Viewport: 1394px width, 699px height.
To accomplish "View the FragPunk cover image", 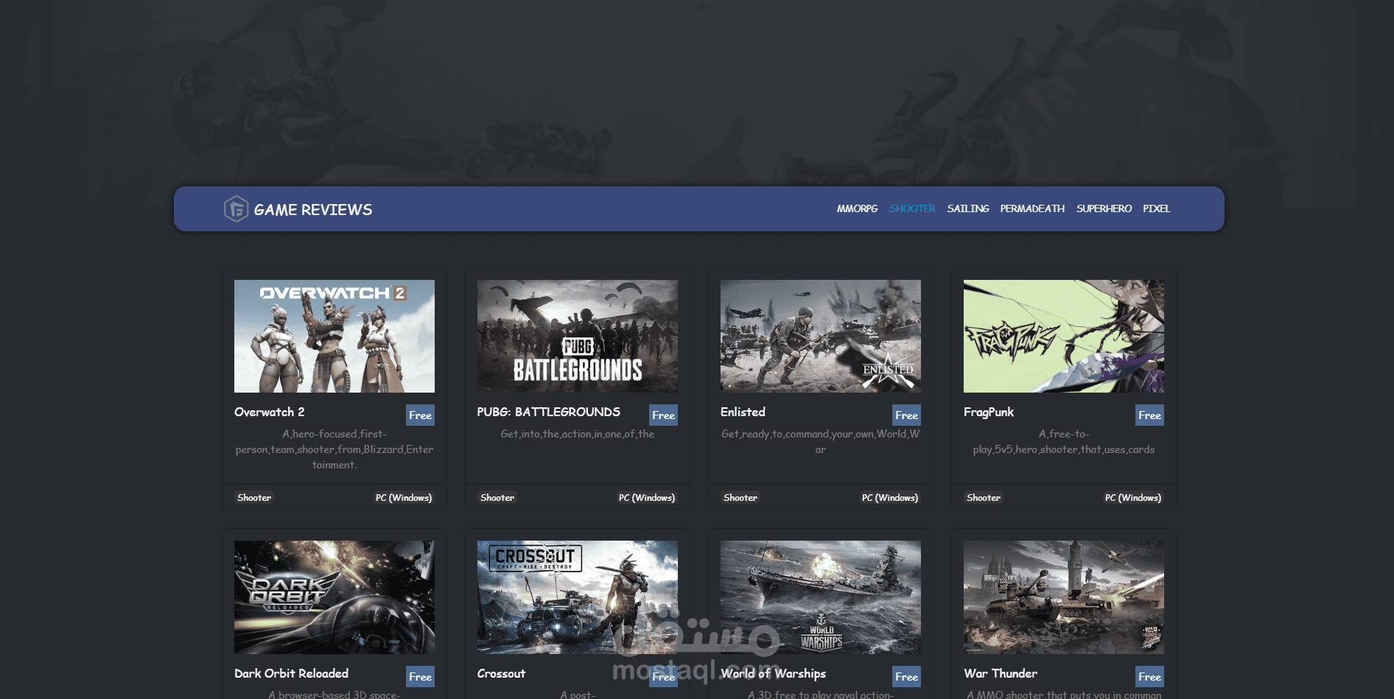I will (x=1064, y=336).
